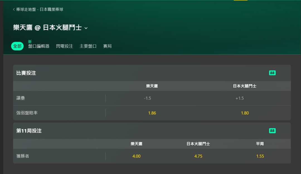This screenshot has width=301, height=174.
Task: Click the +1.5 讓壘 handicap cell
Action: 240,98
